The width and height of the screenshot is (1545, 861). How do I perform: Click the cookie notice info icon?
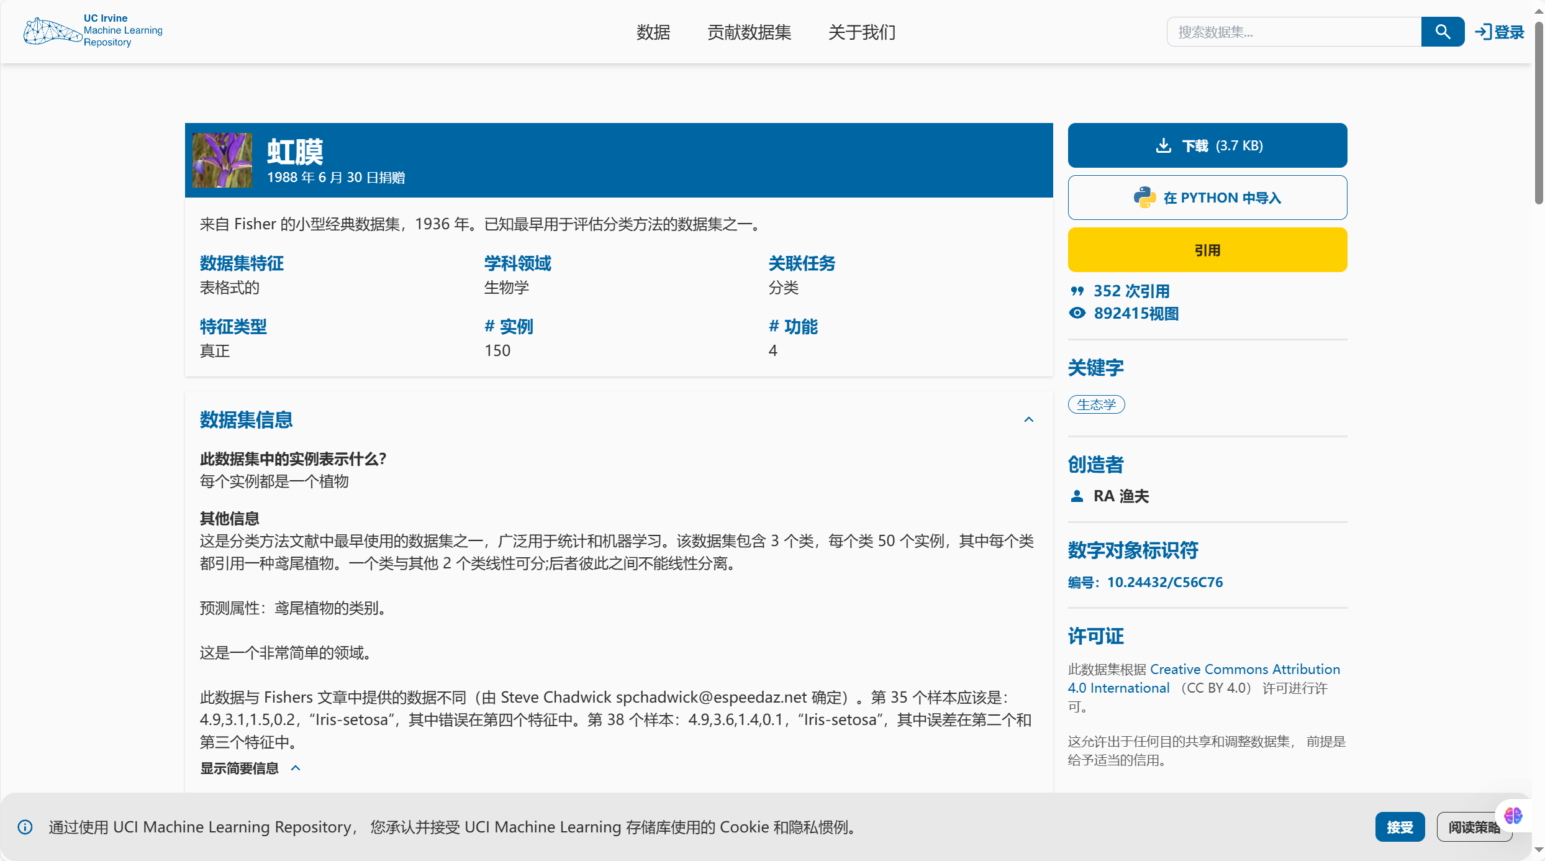click(25, 827)
